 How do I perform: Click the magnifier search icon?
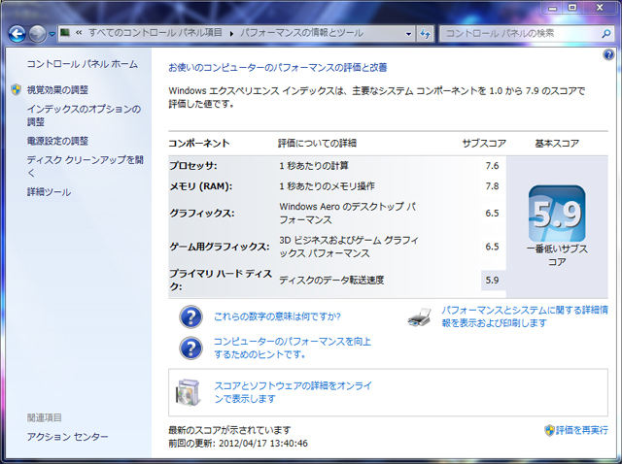click(605, 34)
